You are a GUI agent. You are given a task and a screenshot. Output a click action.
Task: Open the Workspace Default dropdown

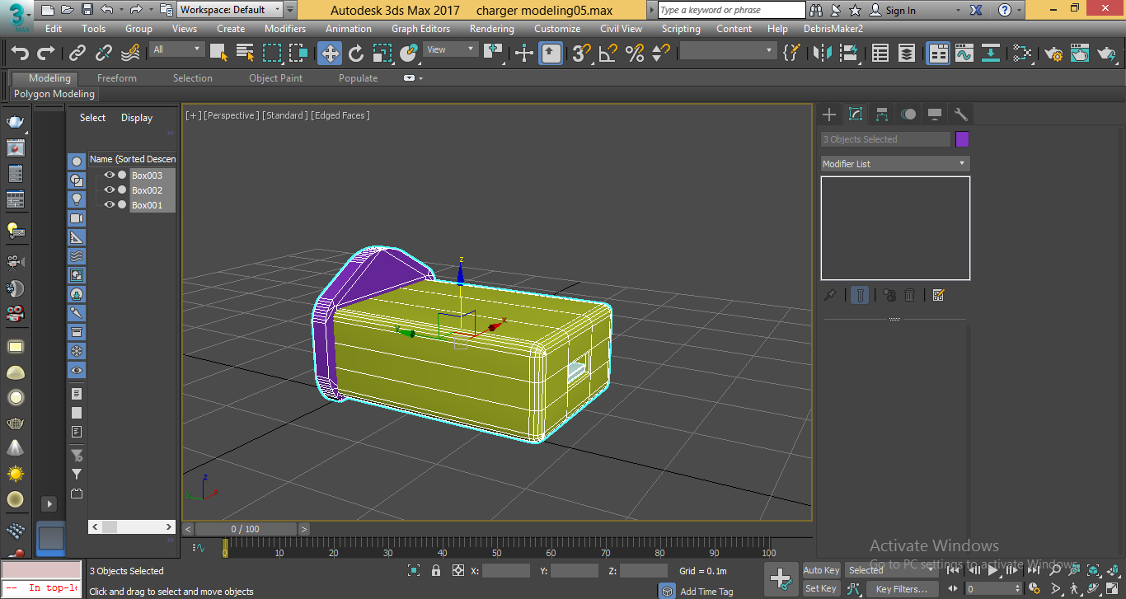click(230, 10)
